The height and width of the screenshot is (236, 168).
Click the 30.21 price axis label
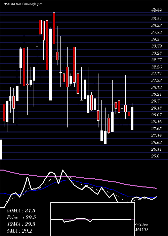[x=157, y=94]
